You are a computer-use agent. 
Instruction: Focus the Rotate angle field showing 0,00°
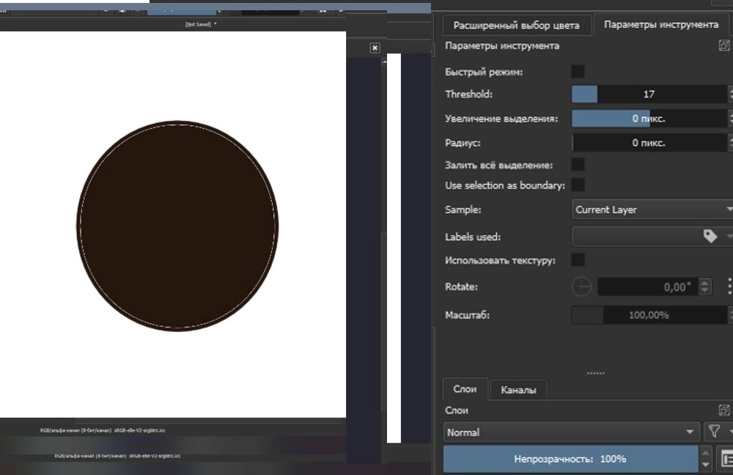point(647,287)
